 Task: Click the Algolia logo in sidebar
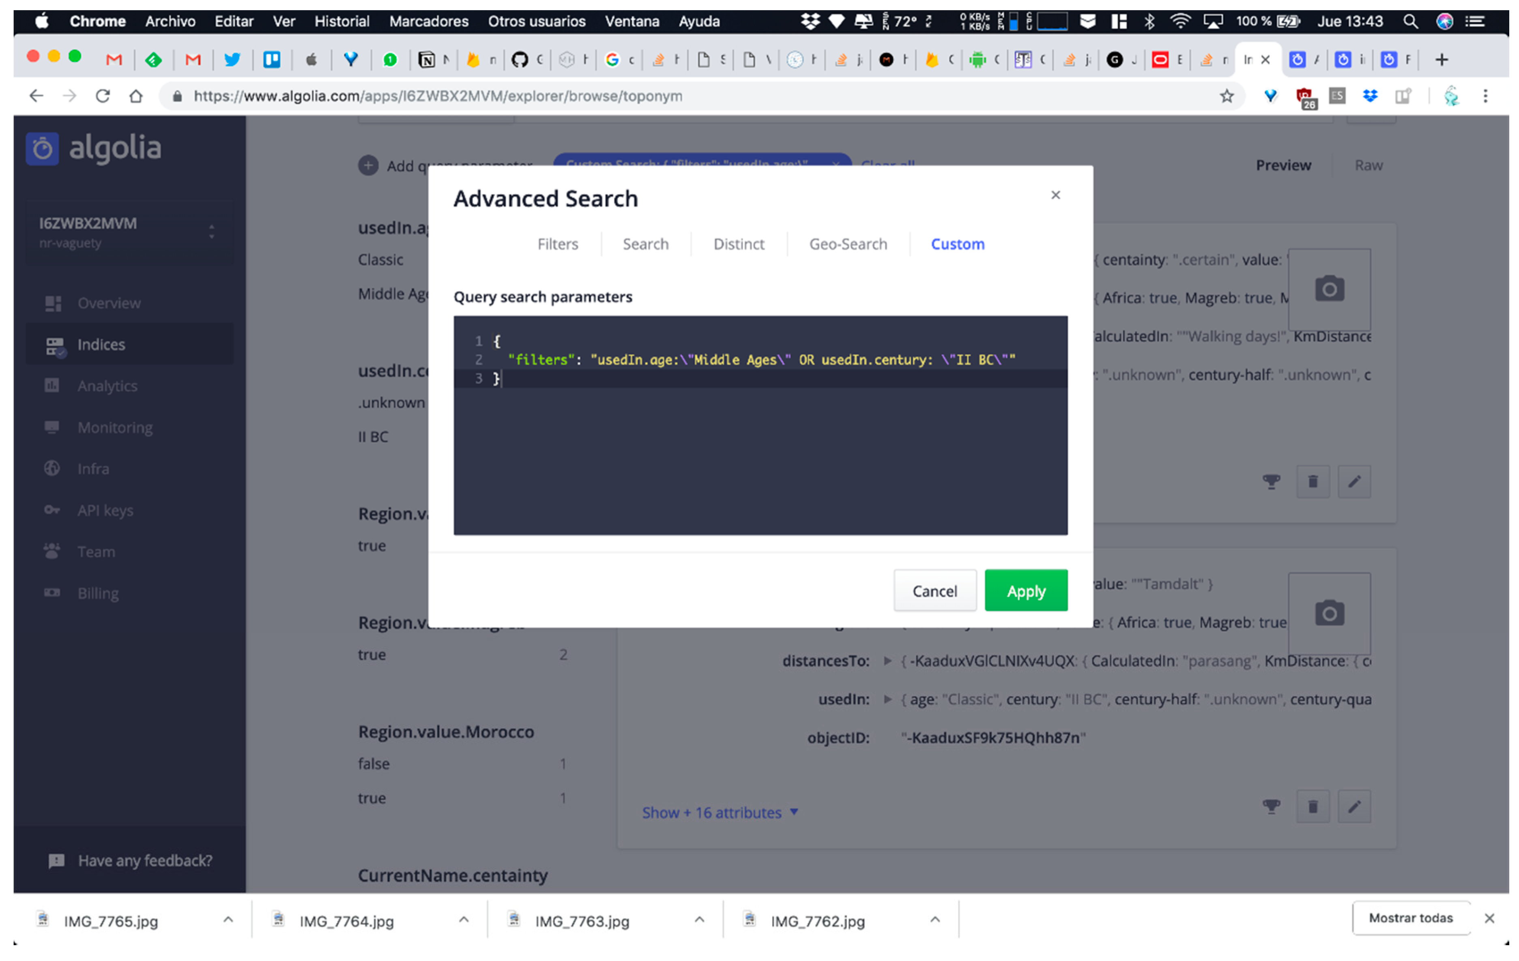click(94, 148)
